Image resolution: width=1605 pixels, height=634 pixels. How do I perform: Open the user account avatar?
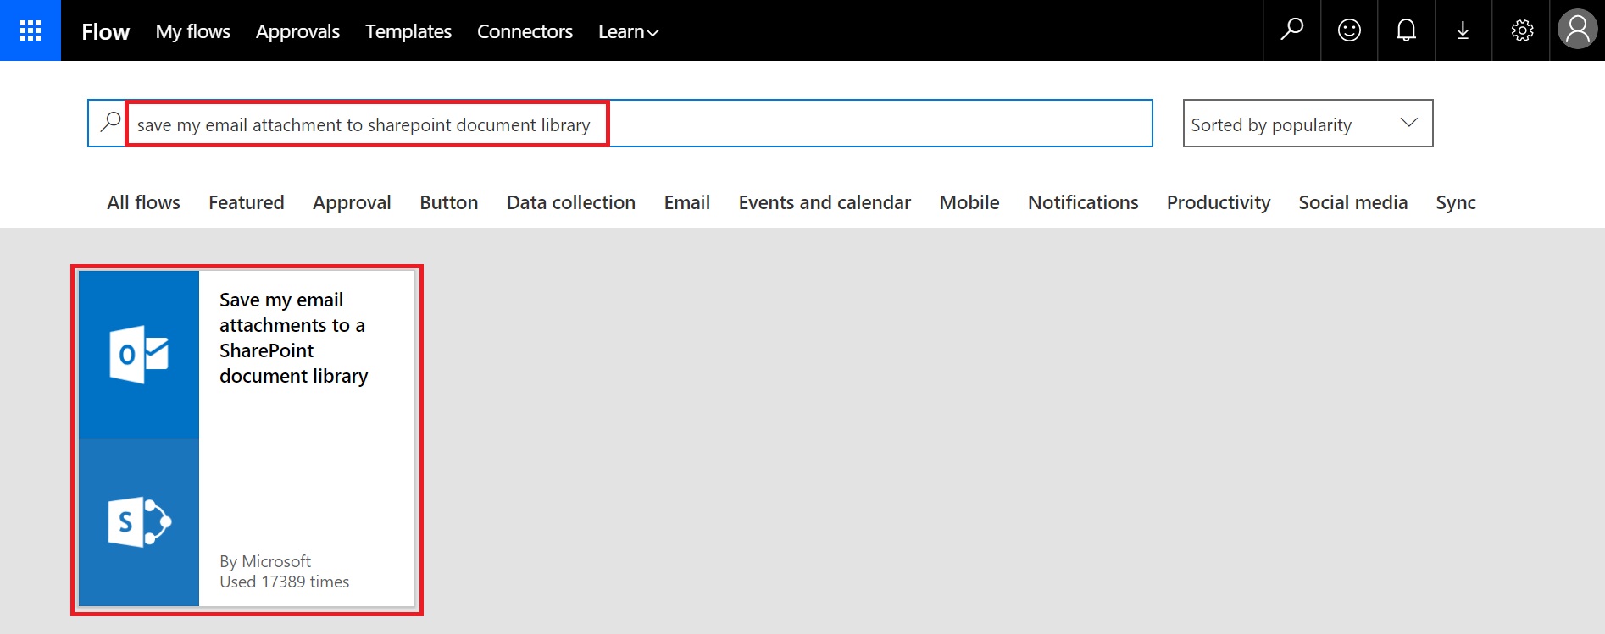tap(1577, 30)
